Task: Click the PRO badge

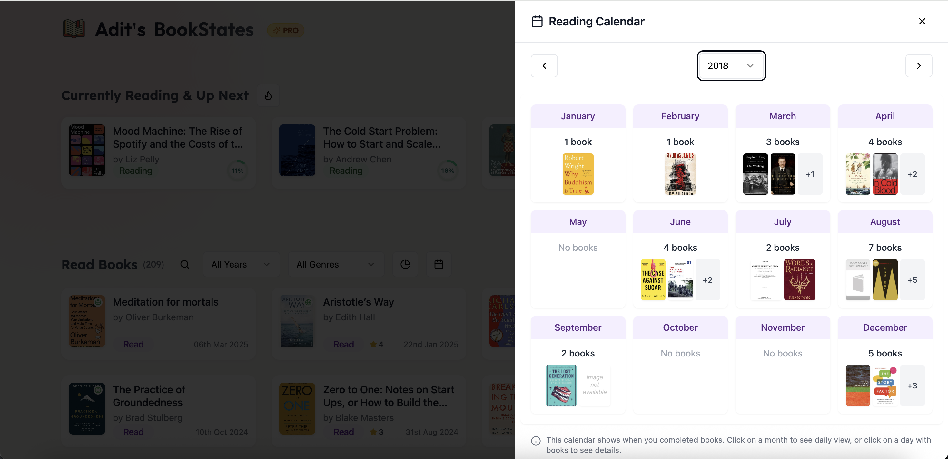Action: [285, 31]
